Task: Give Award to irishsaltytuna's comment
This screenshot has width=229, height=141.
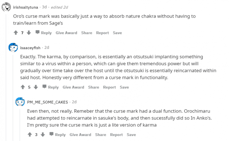Action: pos(66,33)
